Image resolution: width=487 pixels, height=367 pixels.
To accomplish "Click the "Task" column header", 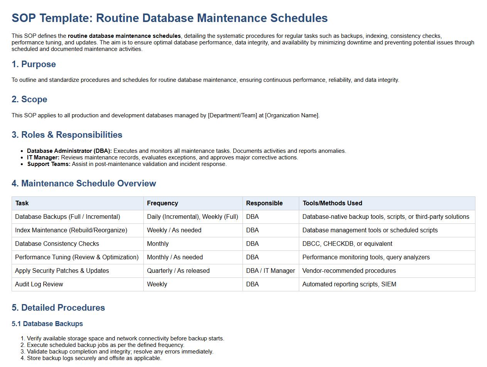I will click(22, 203).
